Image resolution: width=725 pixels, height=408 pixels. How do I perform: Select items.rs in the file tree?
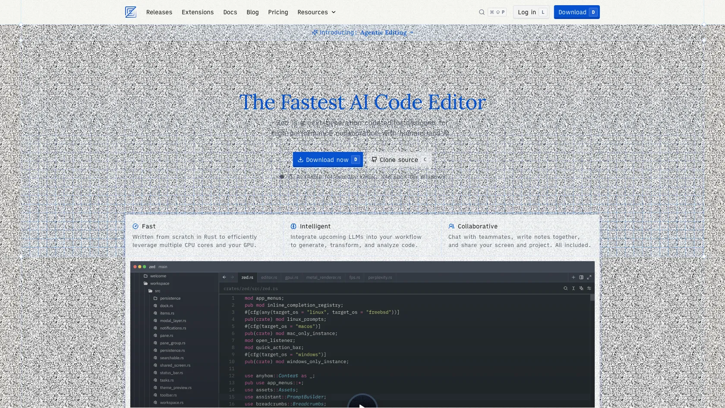coord(167,313)
